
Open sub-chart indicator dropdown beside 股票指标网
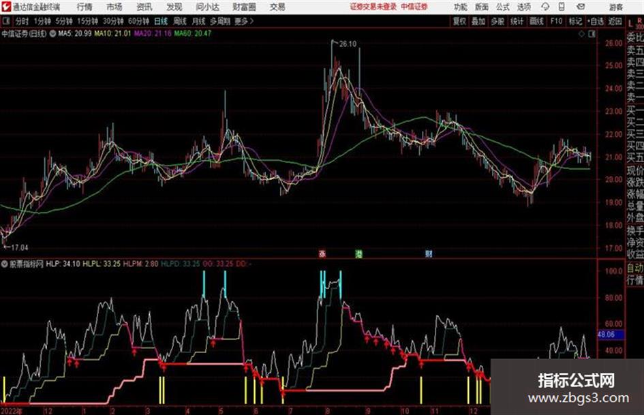click(x=5, y=264)
